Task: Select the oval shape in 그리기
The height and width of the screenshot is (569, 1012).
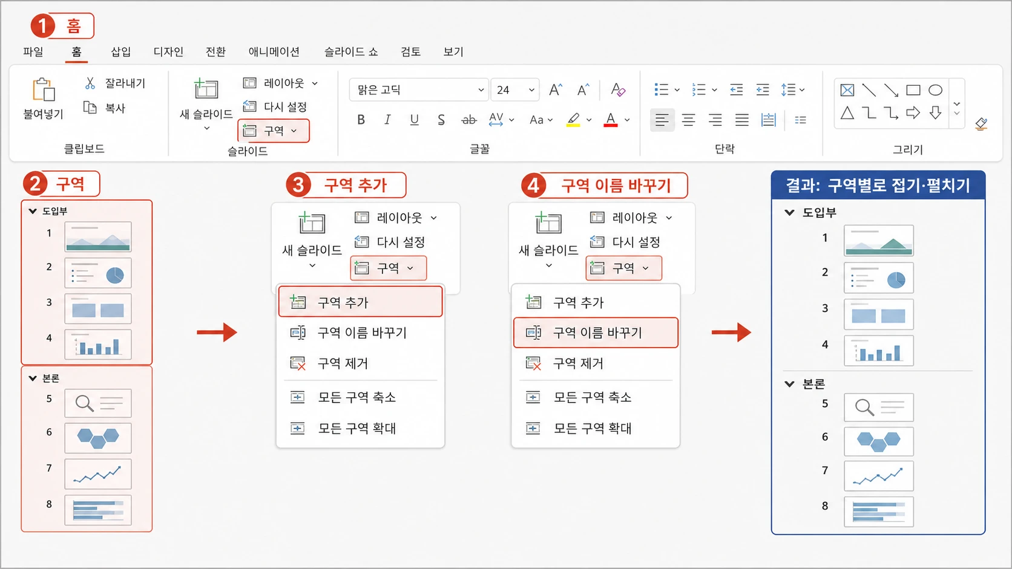Action: click(x=935, y=90)
